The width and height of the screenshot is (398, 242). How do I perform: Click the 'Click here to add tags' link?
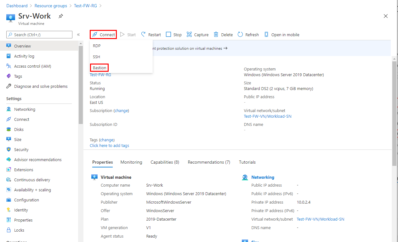point(109,145)
